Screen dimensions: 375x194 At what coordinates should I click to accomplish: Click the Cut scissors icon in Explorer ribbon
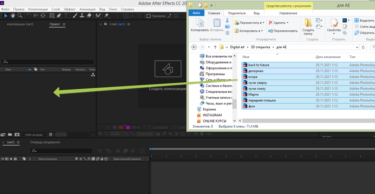[x=227, y=21]
